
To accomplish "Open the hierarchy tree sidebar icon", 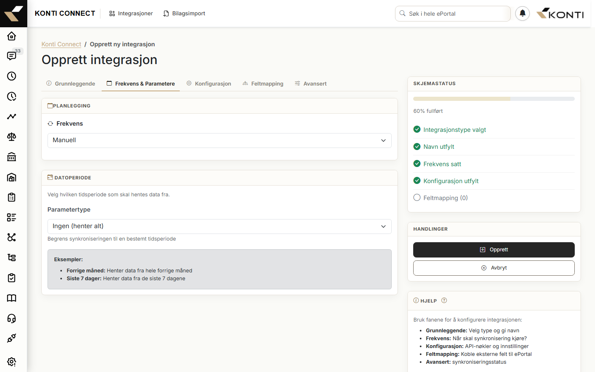I will pos(12,258).
